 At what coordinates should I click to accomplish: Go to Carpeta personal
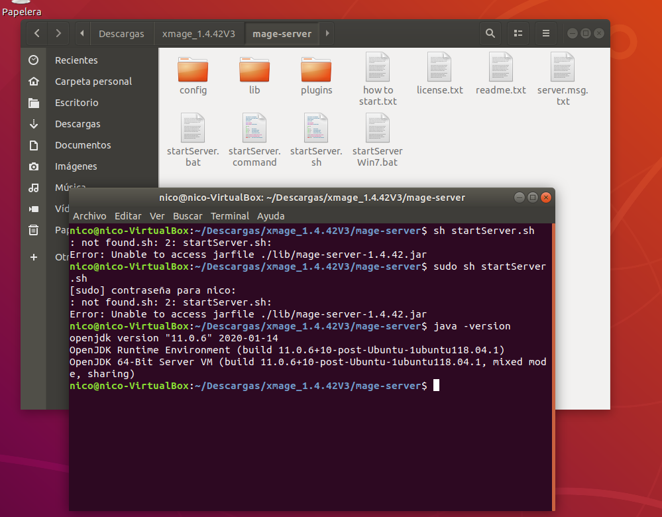93,82
